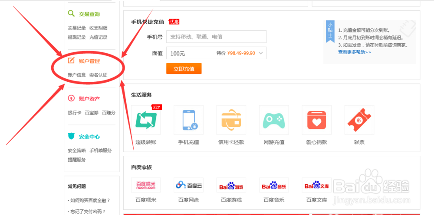Open the 手机锁服务 link
The width and height of the screenshot is (434, 215).
tap(101, 151)
